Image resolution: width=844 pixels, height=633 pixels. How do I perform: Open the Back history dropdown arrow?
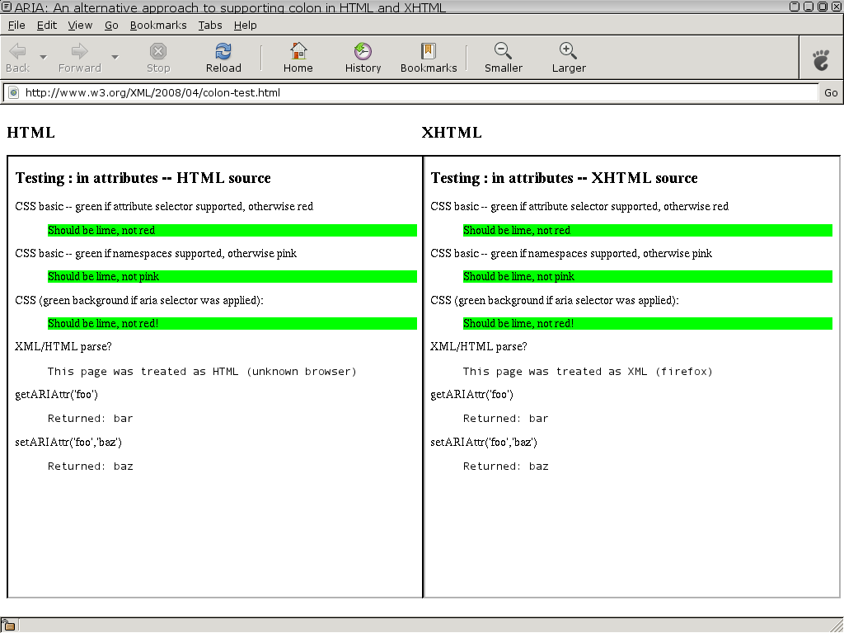click(x=44, y=57)
